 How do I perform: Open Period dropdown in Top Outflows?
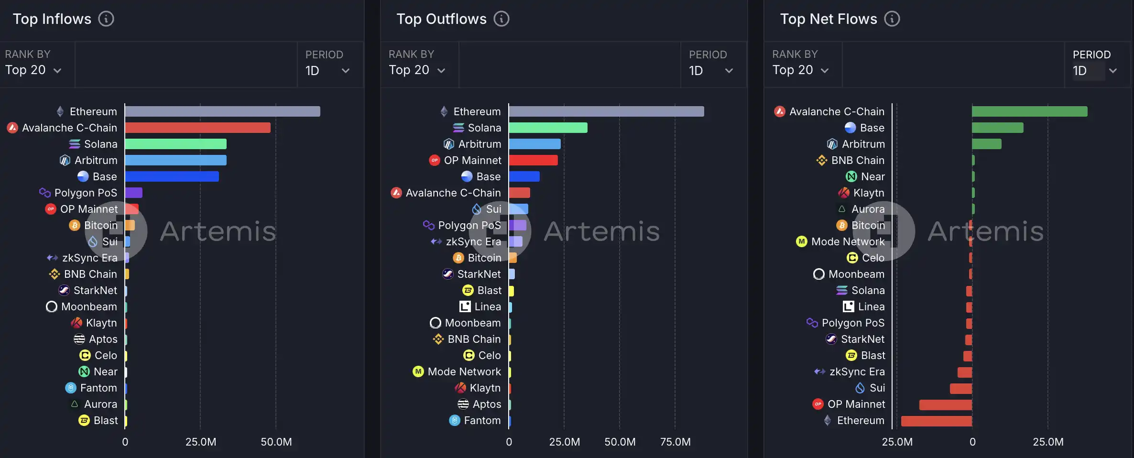(711, 71)
